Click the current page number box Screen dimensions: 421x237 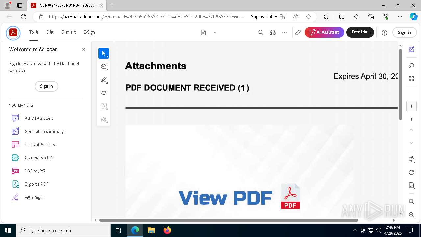pos(411,106)
